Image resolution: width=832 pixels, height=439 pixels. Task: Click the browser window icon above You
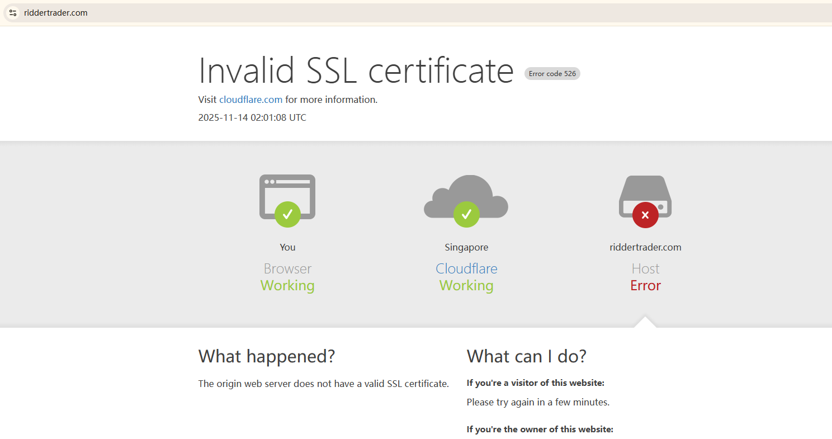click(287, 201)
